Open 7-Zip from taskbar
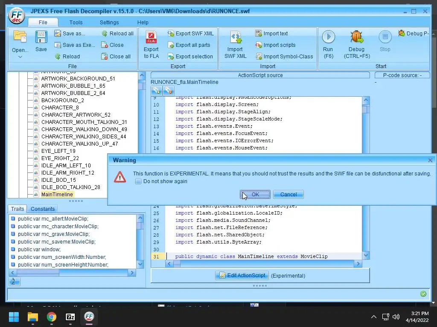The image size is (437, 327). [70, 317]
